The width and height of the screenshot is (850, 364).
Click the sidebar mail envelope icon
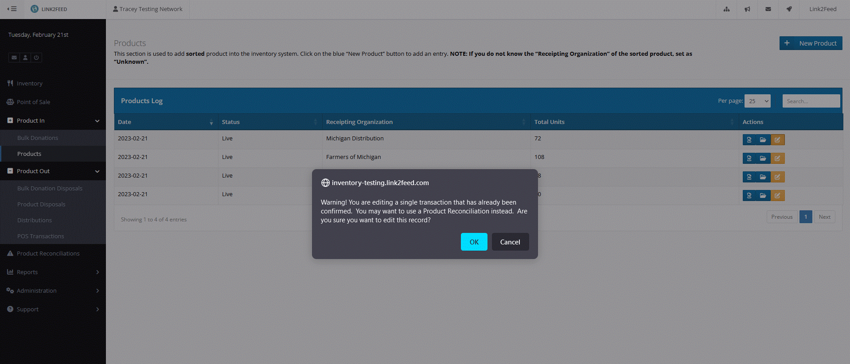click(x=14, y=58)
